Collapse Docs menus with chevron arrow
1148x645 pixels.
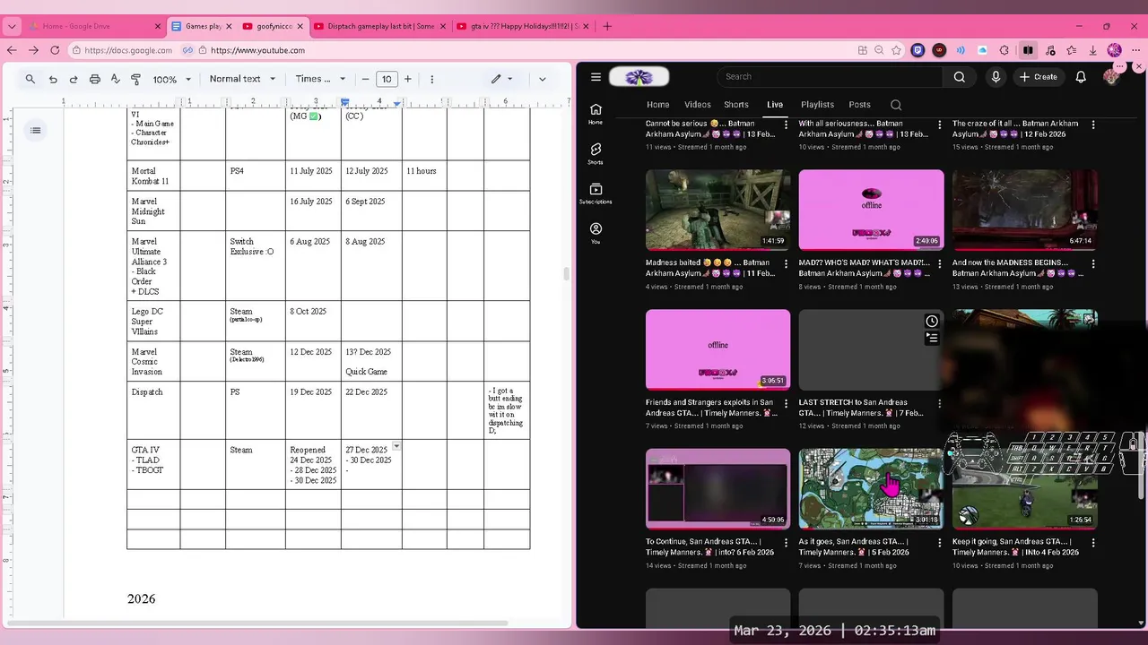pos(543,79)
